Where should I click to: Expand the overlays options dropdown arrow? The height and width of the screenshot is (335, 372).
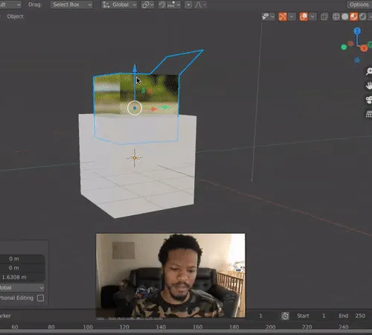click(x=312, y=16)
